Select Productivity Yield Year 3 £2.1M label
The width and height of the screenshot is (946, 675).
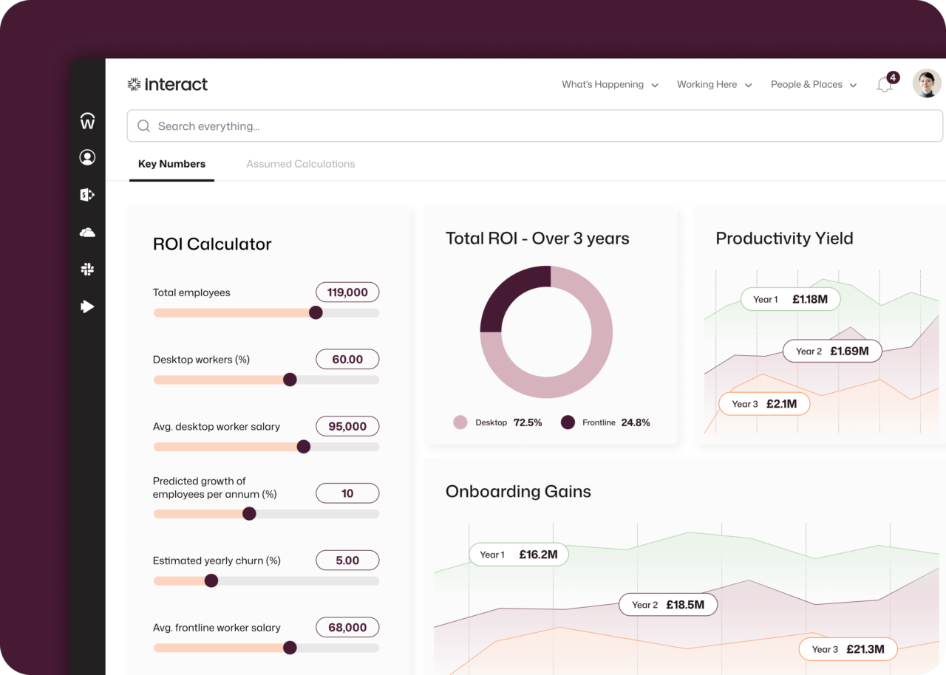pyautogui.click(x=764, y=404)
